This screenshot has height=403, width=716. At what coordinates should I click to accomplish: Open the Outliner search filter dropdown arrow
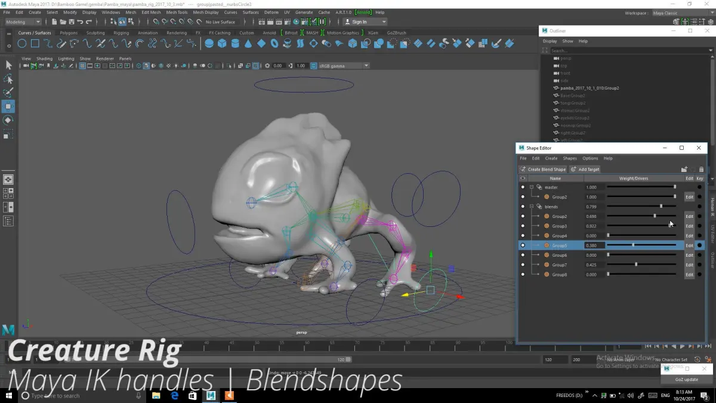[x=711, y=51]
